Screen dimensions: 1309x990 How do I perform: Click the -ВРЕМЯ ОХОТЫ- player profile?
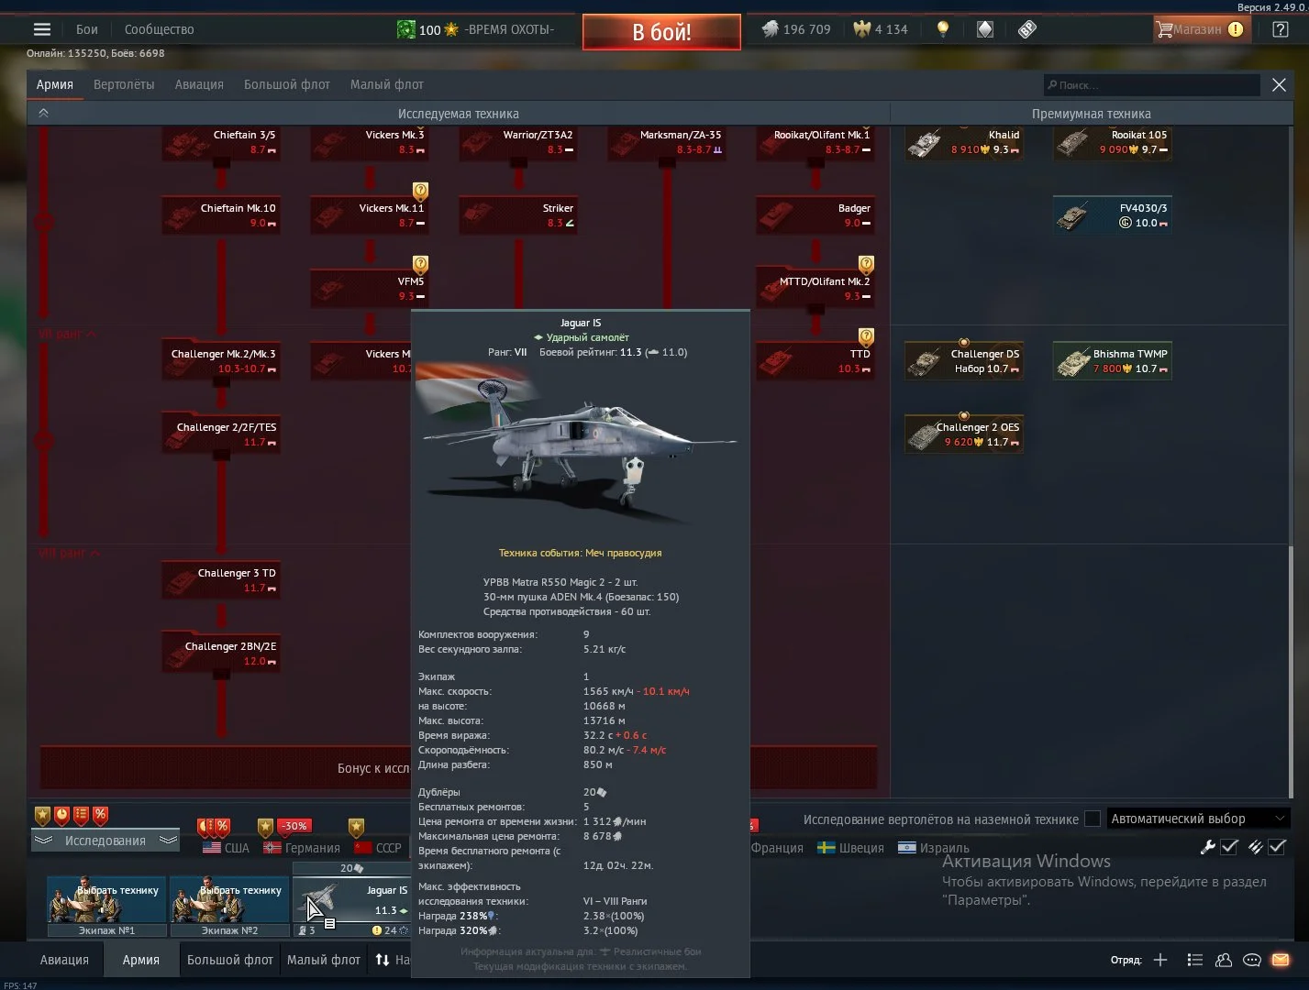[x=477, y=29]
